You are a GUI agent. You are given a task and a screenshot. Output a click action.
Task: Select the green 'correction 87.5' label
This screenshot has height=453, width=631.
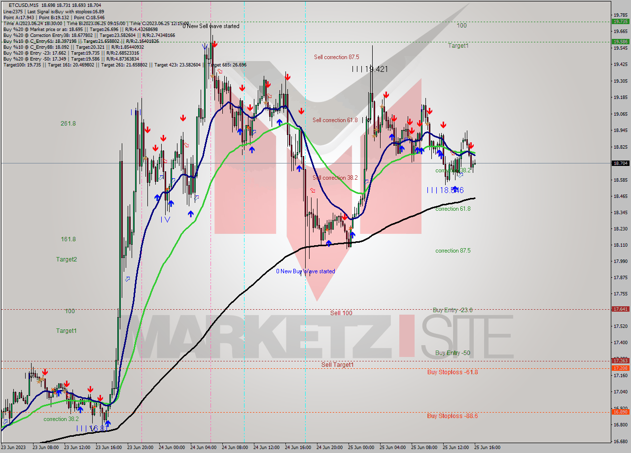pos(453,251)
